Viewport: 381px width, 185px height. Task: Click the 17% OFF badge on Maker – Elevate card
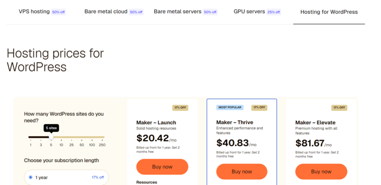(339, 107)
